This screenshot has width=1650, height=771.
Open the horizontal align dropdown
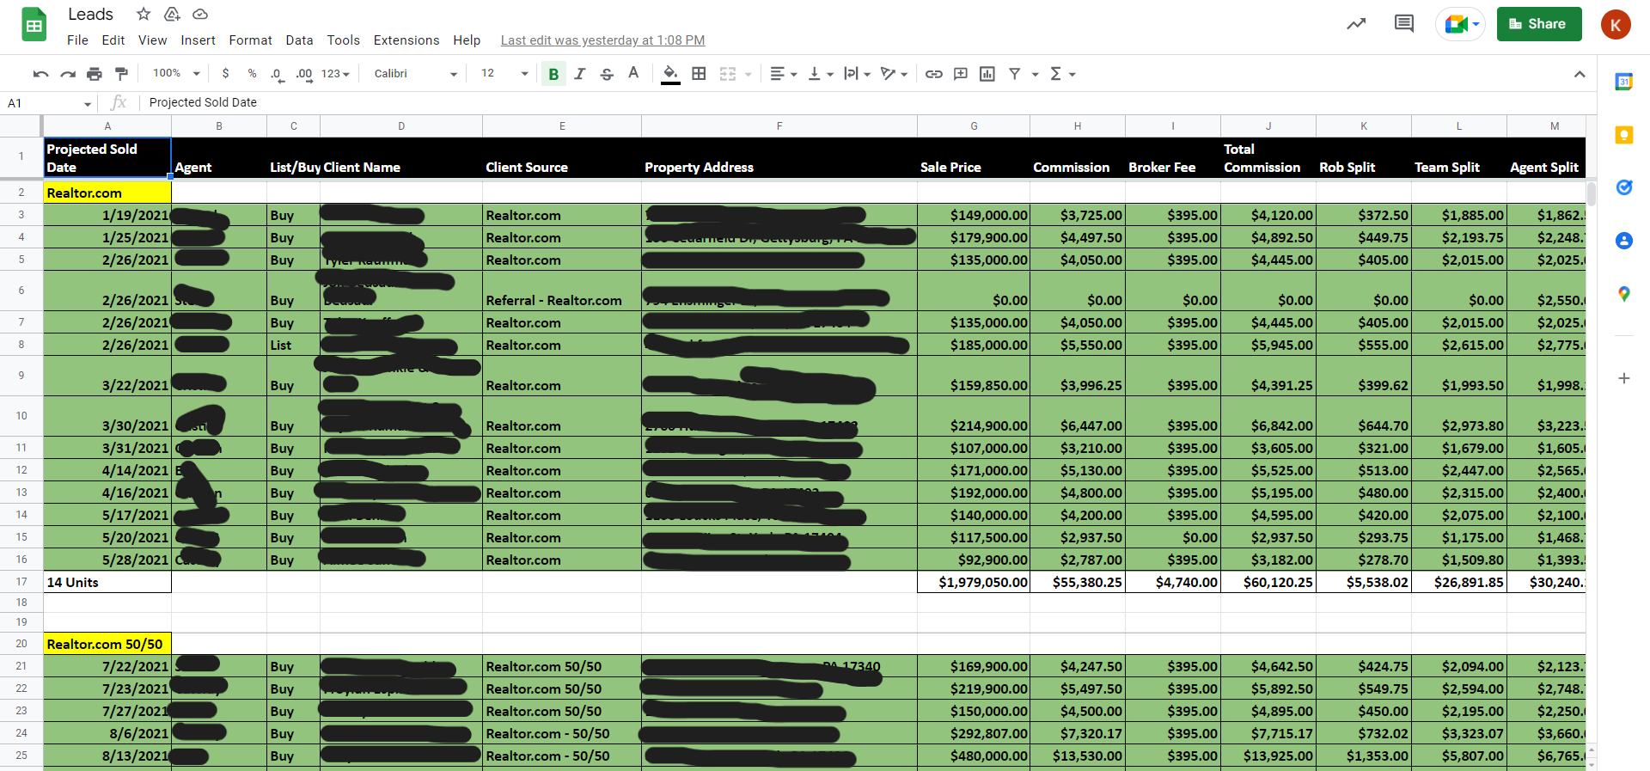[x=783, y=74]
